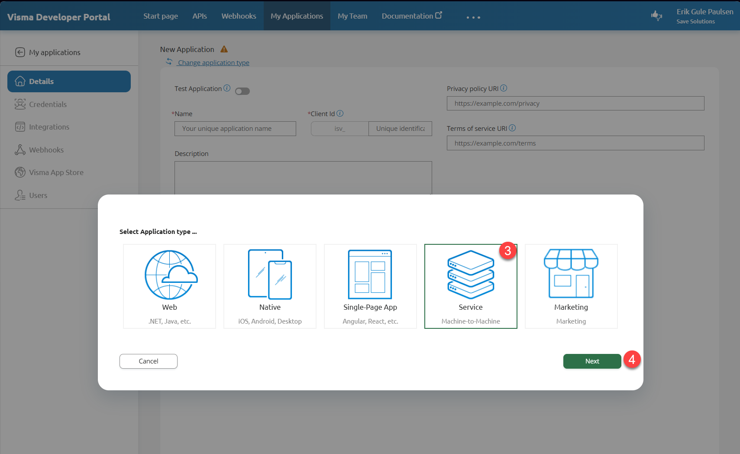Image resolution: width=740 pixels, height=454 pixels.
Task: Click the Privacy policy URI field
Action: click(x=575, y=104)
